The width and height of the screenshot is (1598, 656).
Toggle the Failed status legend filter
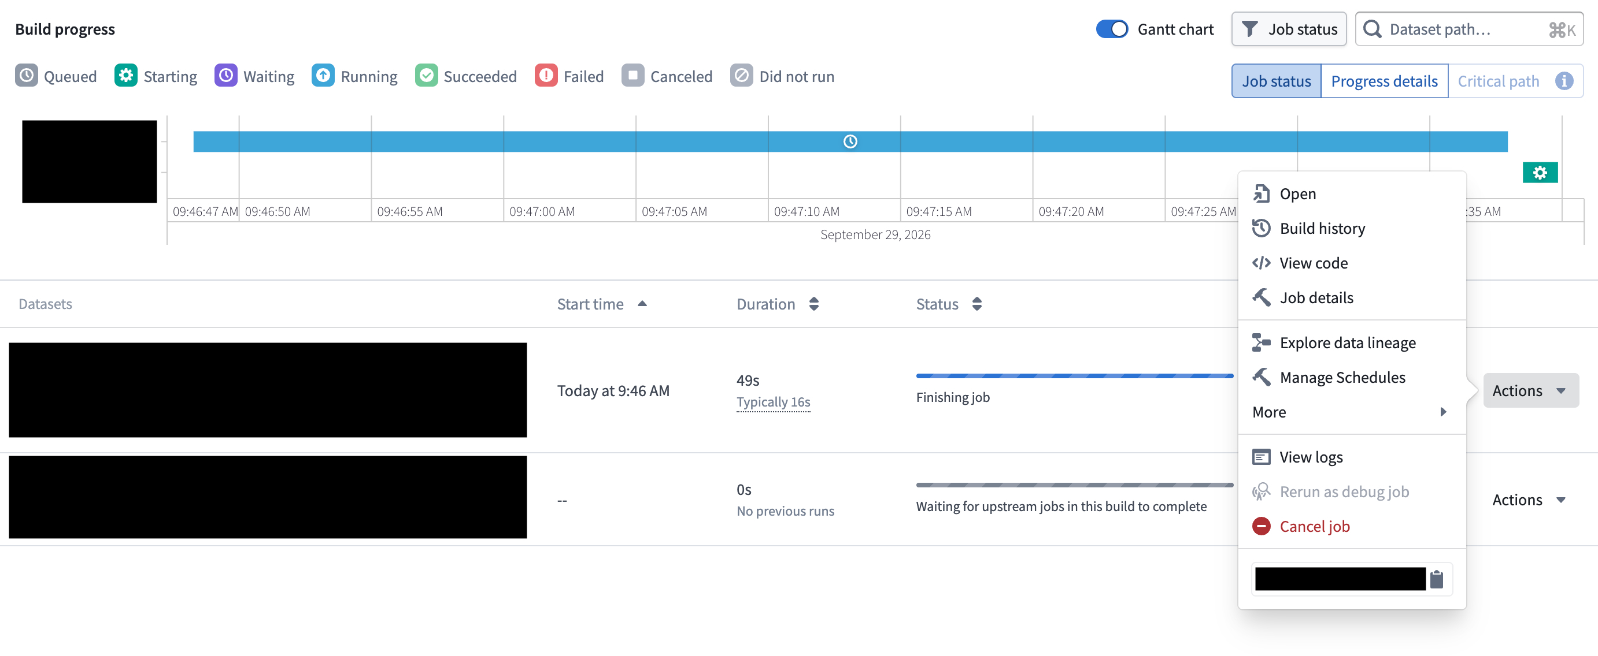[x=569, y=76]
